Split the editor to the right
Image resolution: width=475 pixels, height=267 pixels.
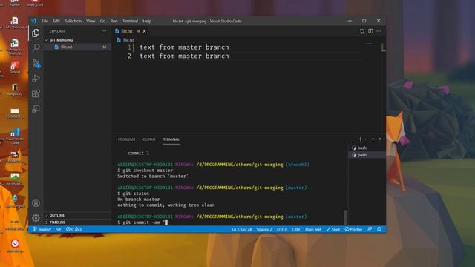pos(370,31)
